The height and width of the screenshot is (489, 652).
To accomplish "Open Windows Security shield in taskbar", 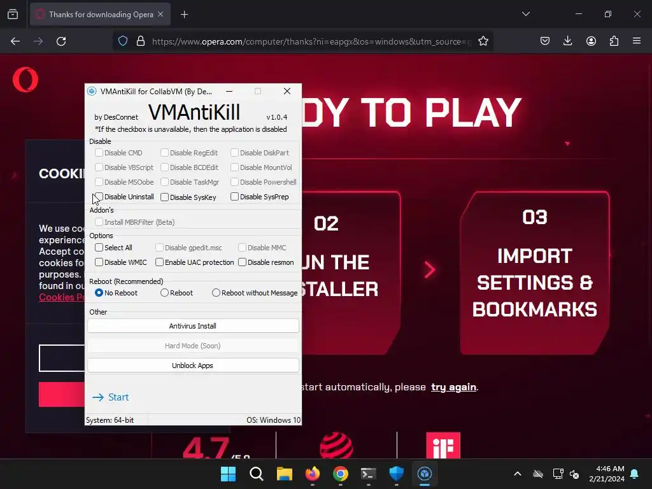I will tap(396, 474).
